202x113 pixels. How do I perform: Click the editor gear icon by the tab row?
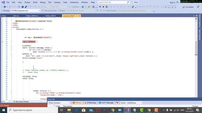tap(197, 16)
